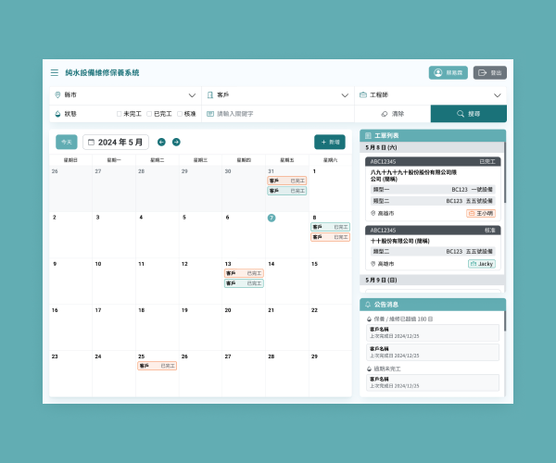Click the 登出 logout button

(490, 72)
